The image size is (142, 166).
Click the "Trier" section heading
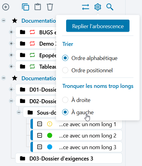tap(68, 44)
